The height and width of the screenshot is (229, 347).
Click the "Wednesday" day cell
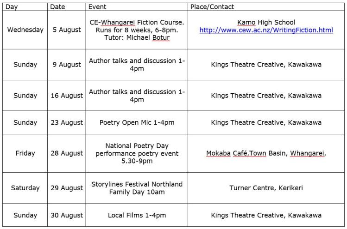[x=25, y=30]
